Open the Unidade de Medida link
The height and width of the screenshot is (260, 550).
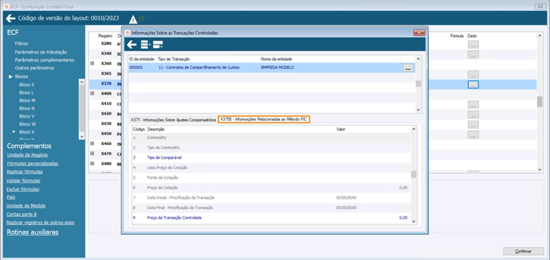[26, 206]
